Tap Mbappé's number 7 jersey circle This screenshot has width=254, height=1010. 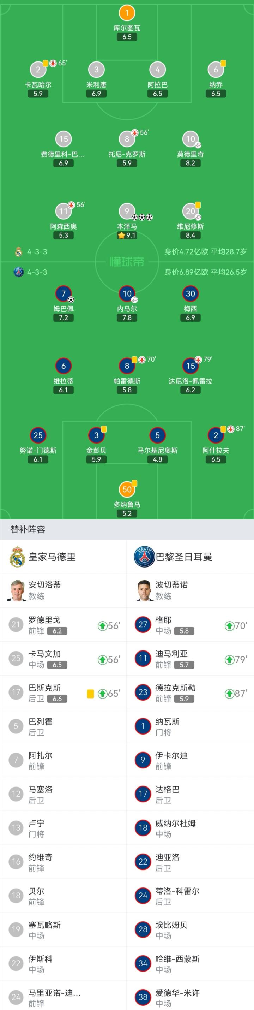64,294
